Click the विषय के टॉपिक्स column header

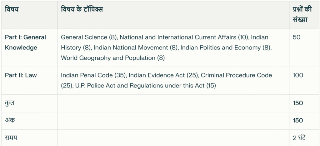(x=82, y=9)
